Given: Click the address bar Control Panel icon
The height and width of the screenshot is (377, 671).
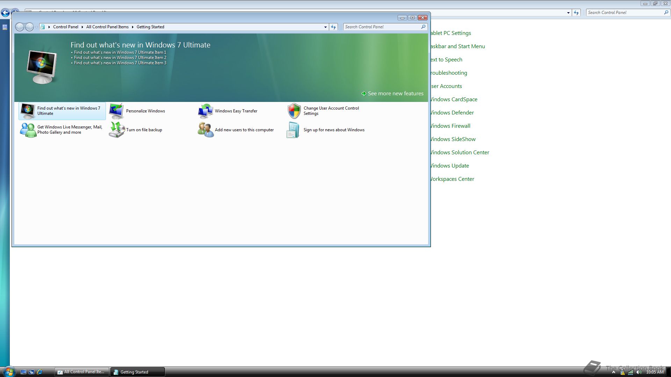Looking at the screenshot, I should (x=43, y=27).
